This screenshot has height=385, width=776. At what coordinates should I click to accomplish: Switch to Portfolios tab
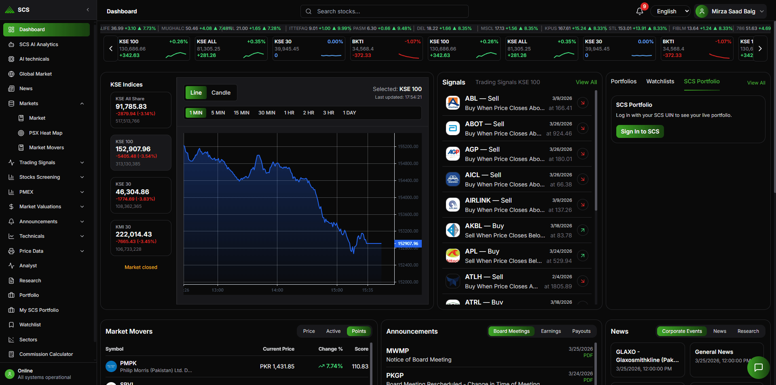coord(624,81)
